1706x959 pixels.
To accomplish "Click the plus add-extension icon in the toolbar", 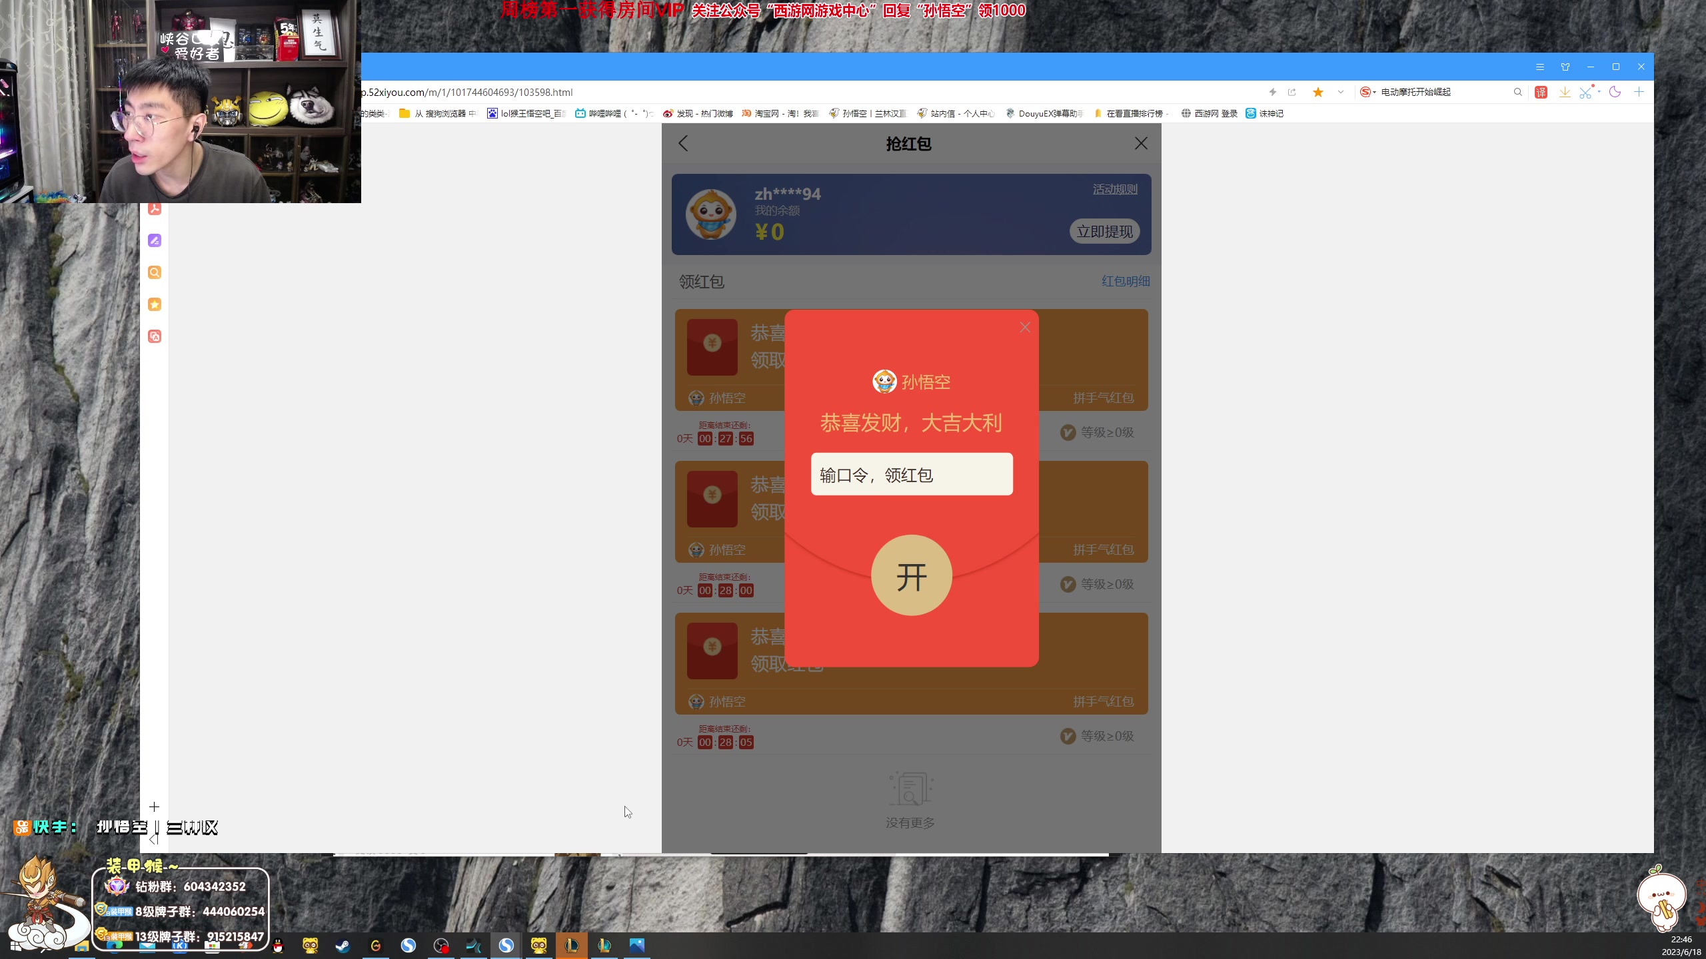I will coord(1639,93).
